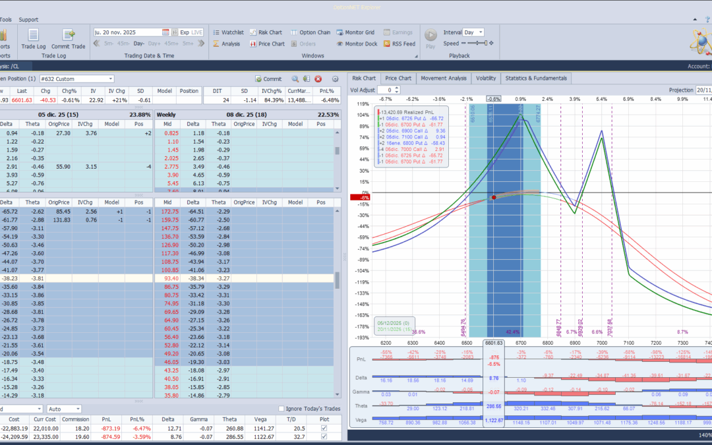Uncheck Plot checkbox in first totals row
The image size is (712, 445).
(x=322, y=428)
